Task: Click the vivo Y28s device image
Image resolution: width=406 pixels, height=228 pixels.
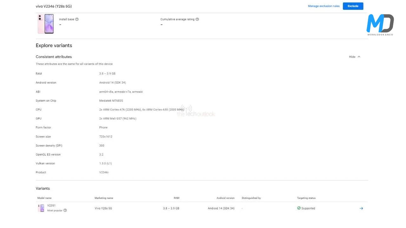Action: click(46, 24)
